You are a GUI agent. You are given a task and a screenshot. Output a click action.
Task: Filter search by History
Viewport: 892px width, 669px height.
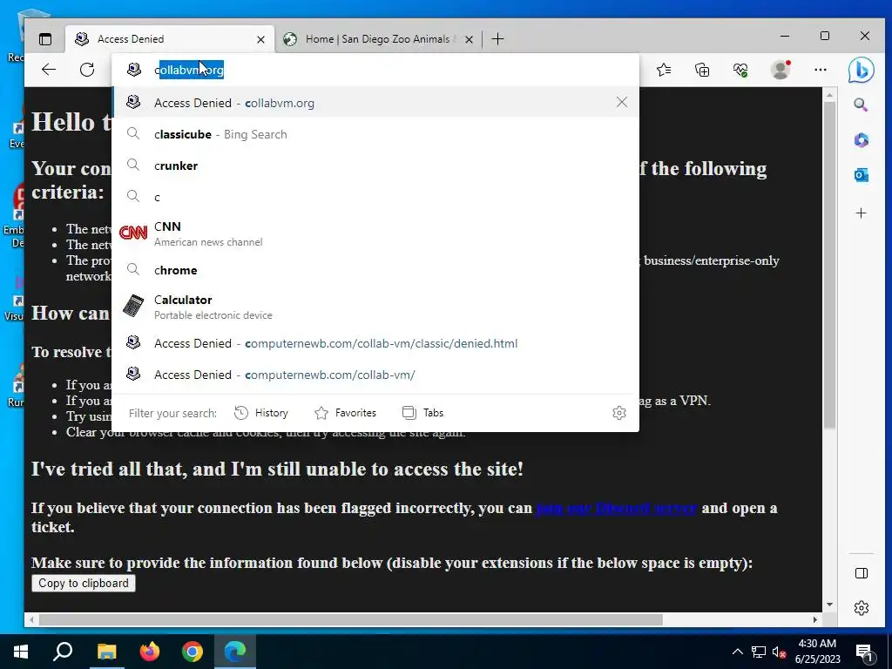261,413
